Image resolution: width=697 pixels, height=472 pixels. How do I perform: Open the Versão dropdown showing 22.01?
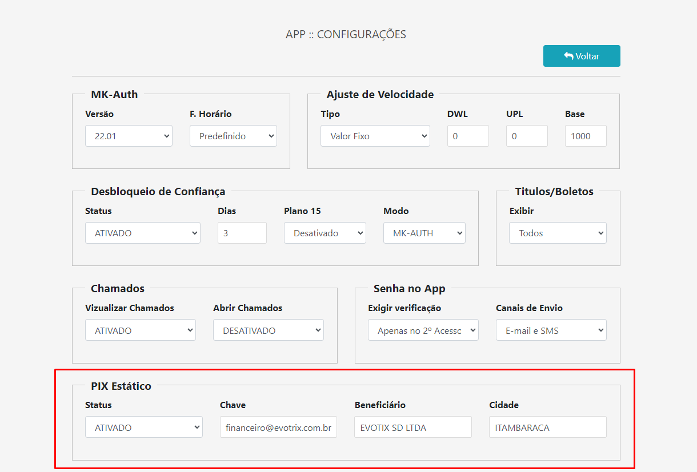(129, 136)
